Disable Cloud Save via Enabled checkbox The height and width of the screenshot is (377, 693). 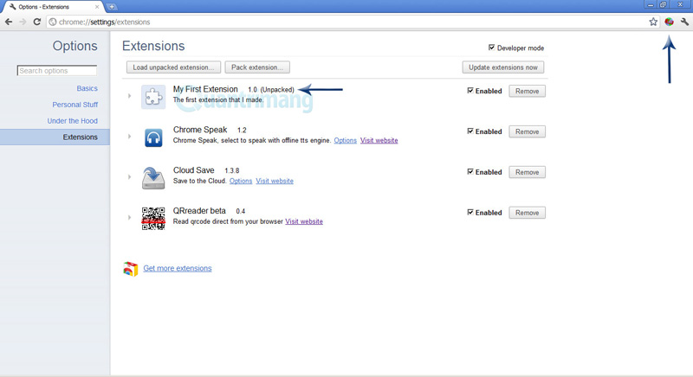pyautogui.click(x=470, y=171)
